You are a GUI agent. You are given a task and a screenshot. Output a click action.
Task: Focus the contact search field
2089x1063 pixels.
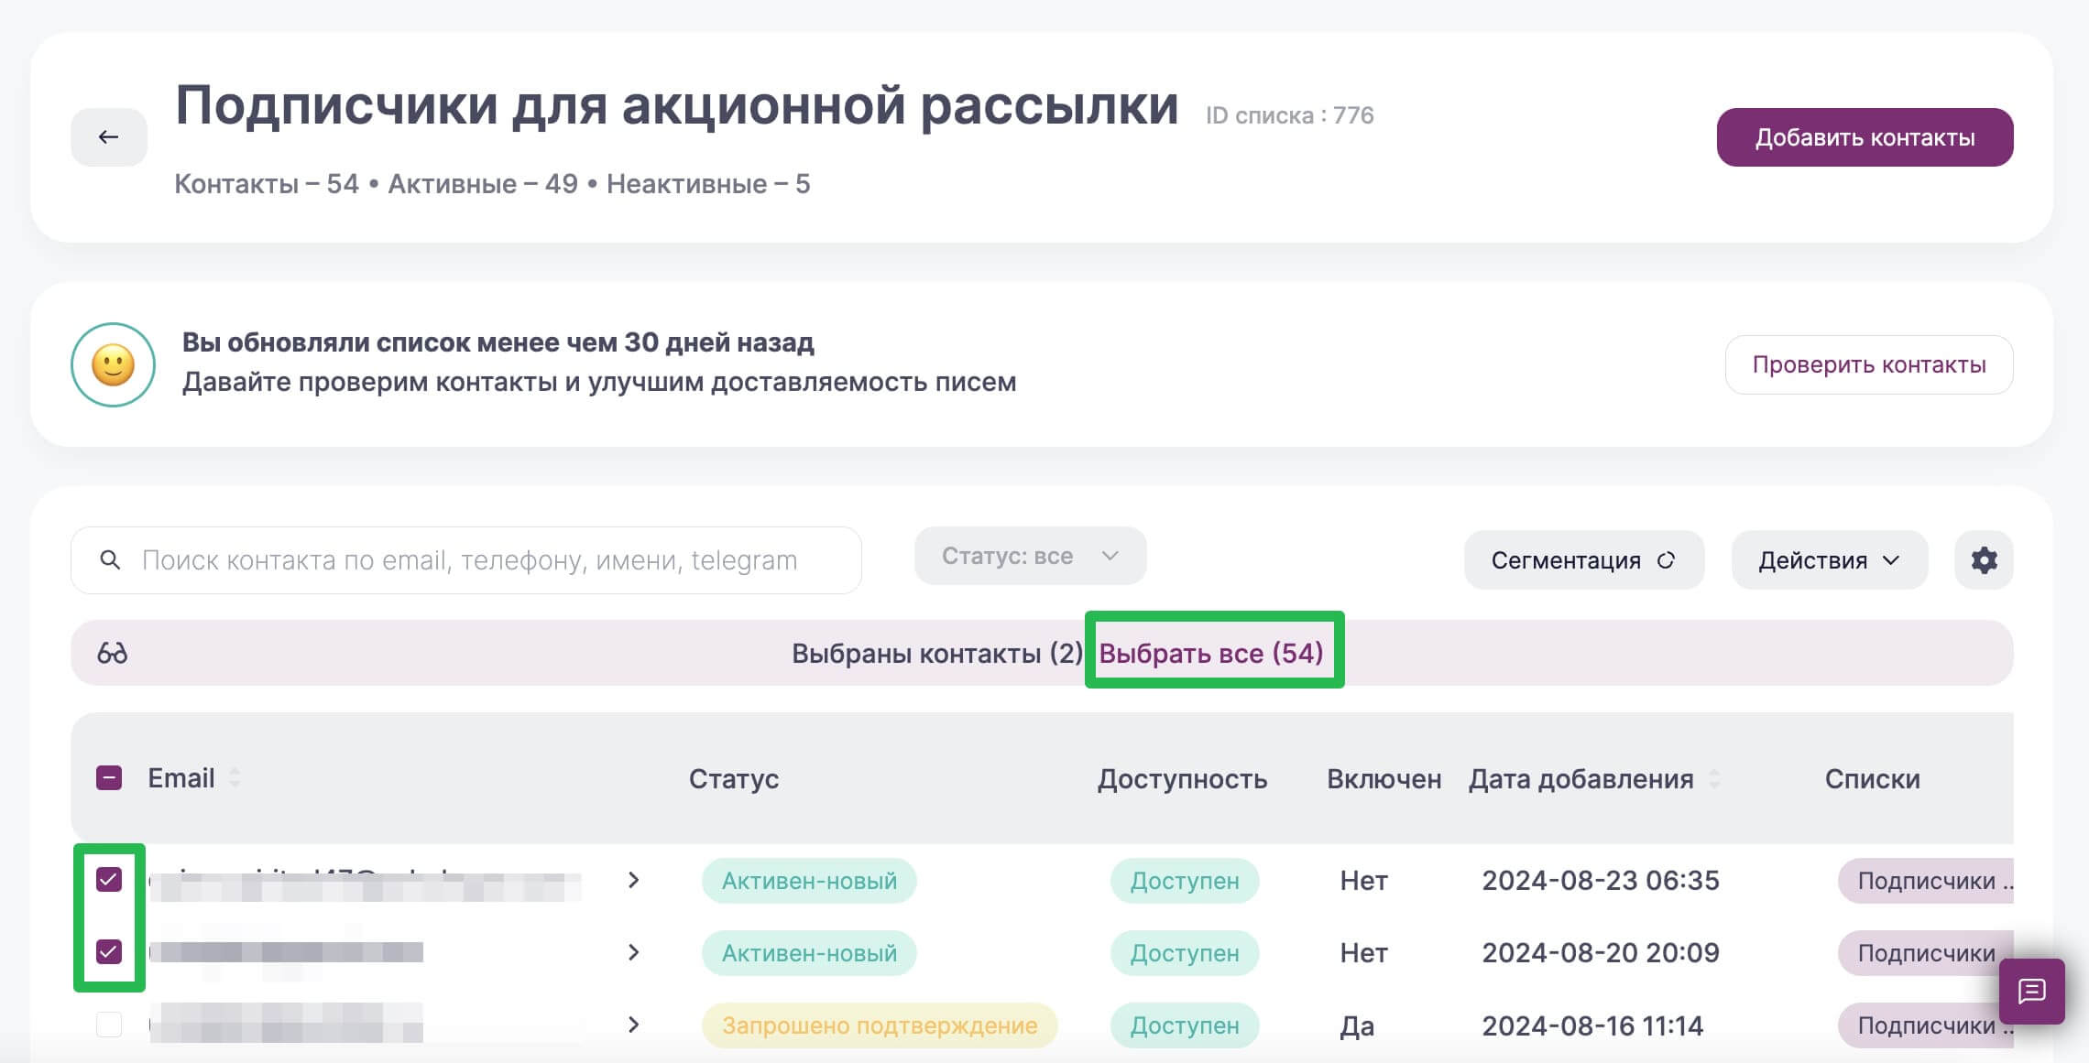(466, 559)
